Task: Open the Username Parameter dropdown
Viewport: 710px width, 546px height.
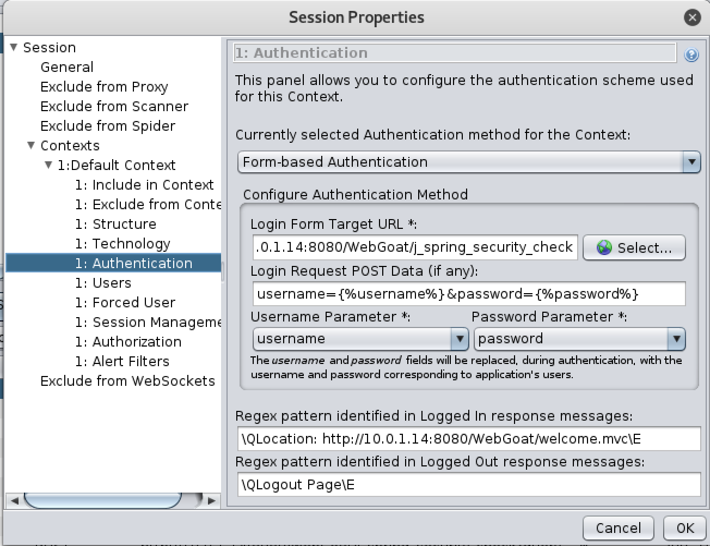Action: tap(460, 338)
